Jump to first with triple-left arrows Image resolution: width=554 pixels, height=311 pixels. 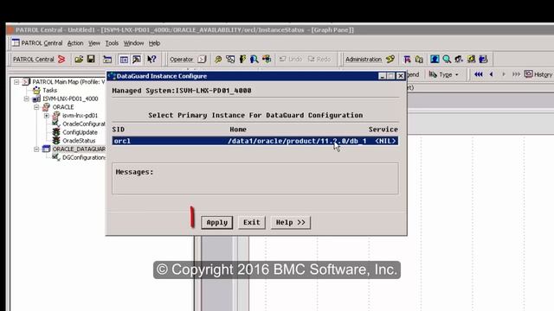tap(479, 74)
